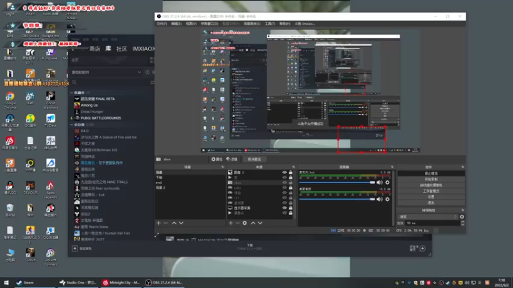Open Google Chrome desktop shortcut
513x288 pixels.
[x=10, y=100]
